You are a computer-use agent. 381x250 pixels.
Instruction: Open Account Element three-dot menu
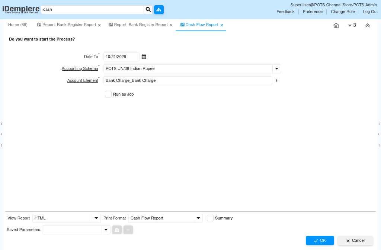276,81
